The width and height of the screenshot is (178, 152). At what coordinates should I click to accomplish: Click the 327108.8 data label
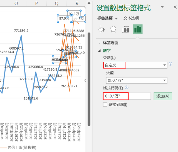tap(26, 79)
